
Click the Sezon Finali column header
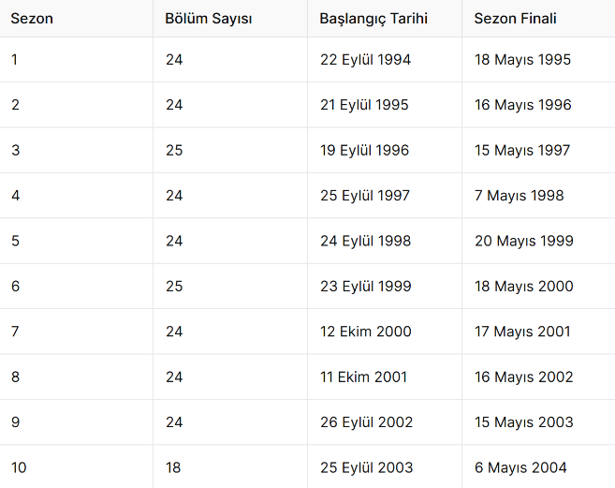pos(516,19)
